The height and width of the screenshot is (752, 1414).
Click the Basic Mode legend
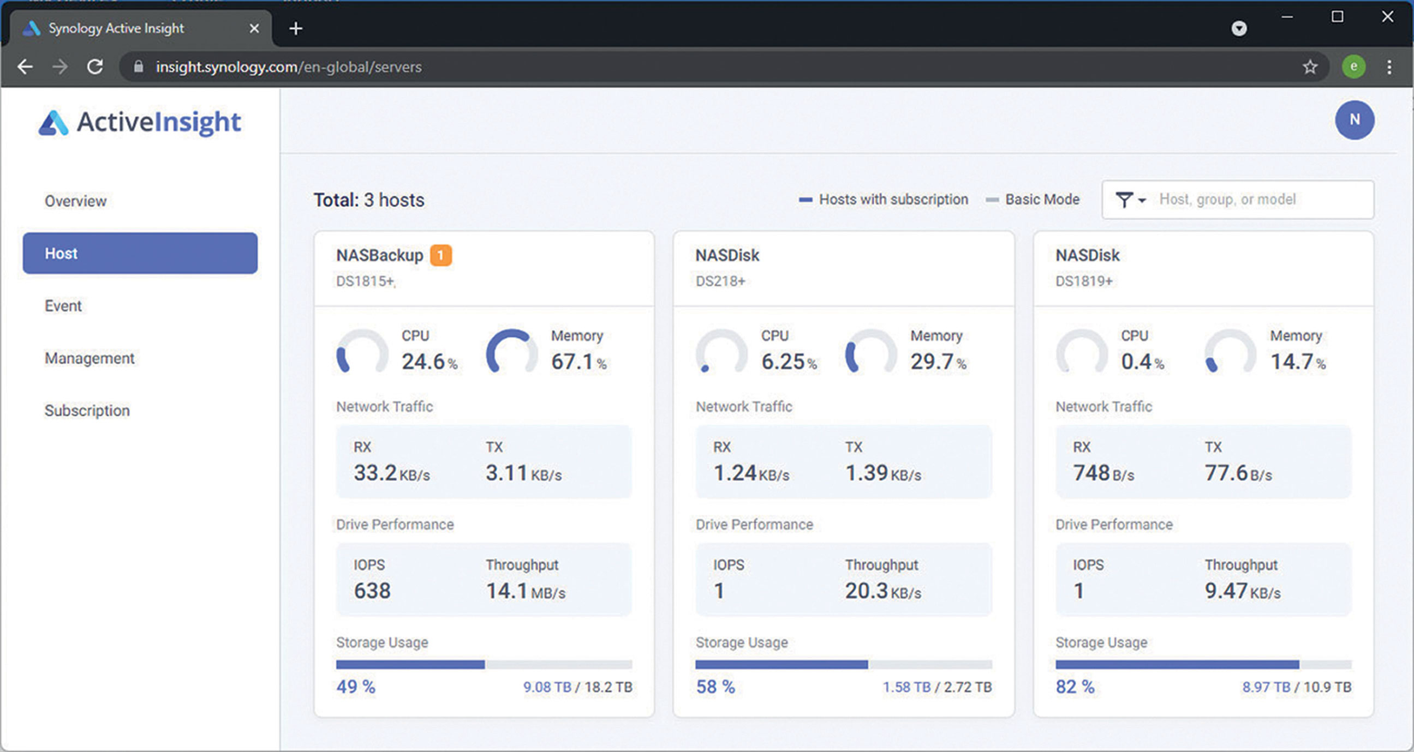[x=1033, y=199]
